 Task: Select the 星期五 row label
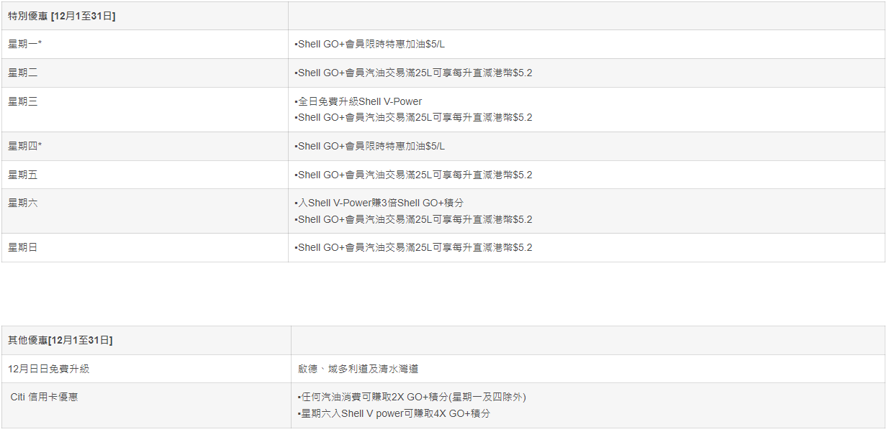click(23, 175)
